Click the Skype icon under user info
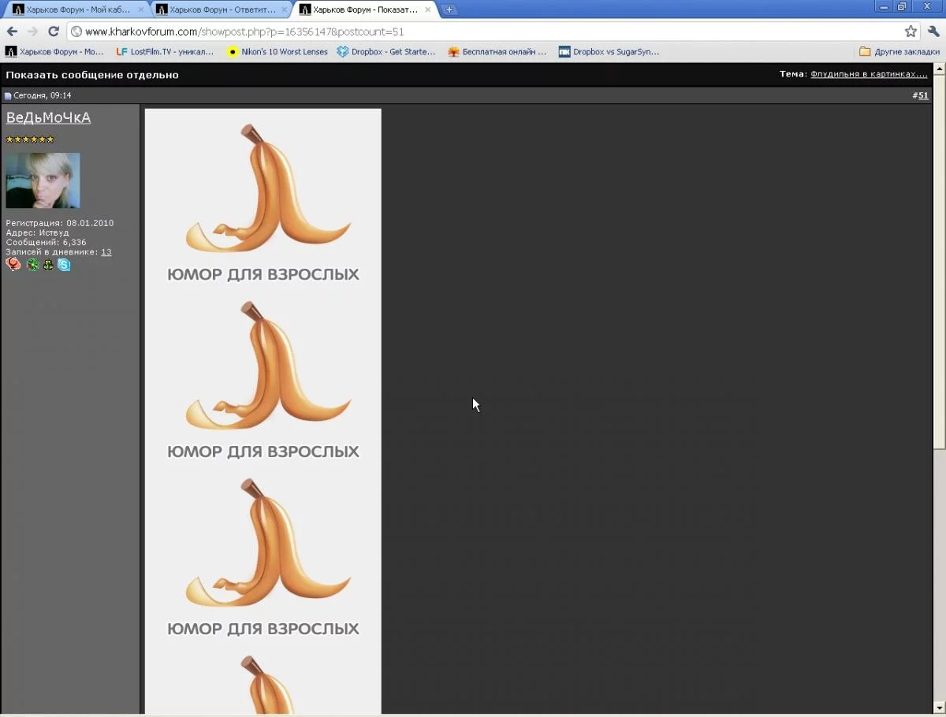Viewport: 946px width, 717px height. pyautogui.click(x=64, y=265)
